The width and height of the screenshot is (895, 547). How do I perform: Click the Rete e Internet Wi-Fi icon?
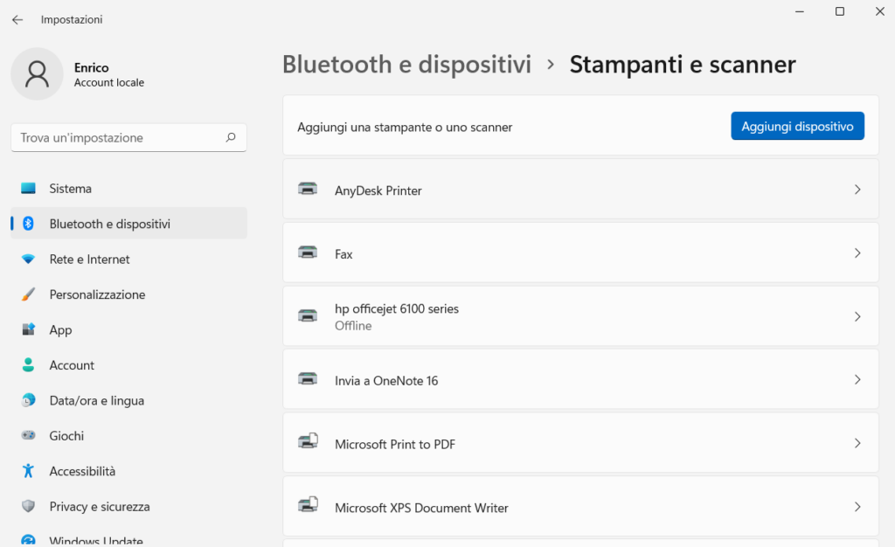tap(28, 259)
